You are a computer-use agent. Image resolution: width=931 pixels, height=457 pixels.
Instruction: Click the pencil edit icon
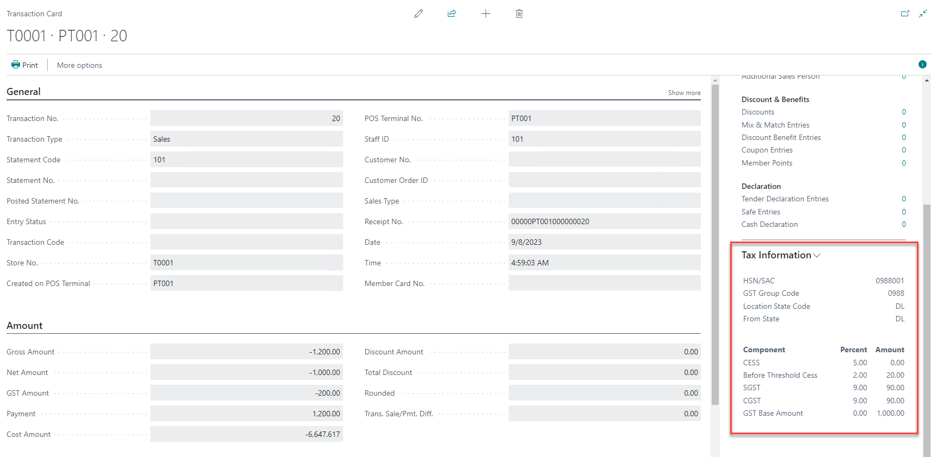(418, 14)
